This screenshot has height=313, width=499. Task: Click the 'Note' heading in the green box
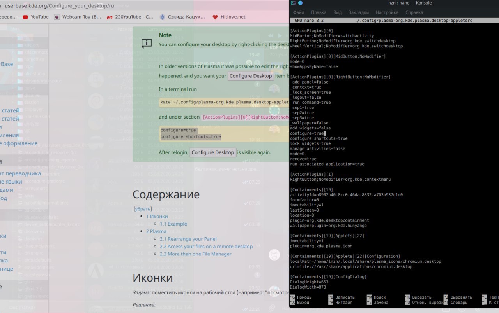165,35
